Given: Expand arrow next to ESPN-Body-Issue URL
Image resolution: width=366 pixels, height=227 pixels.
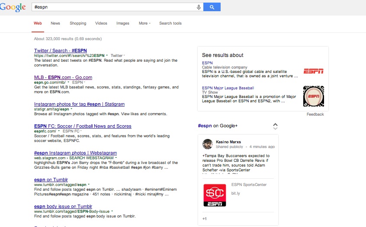Looking at the screenshot, I should 112,211.
